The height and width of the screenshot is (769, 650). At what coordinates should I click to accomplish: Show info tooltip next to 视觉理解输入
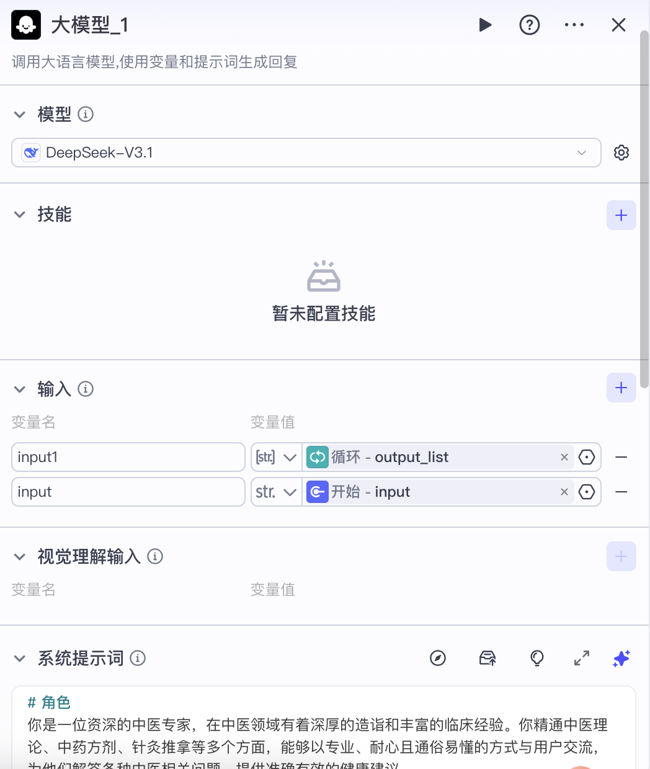[x=155, y=556]
